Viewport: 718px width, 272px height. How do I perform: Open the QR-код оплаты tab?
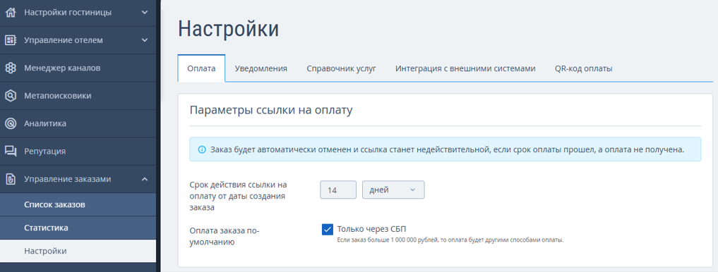pyautogui.click(x=583, y=68)
